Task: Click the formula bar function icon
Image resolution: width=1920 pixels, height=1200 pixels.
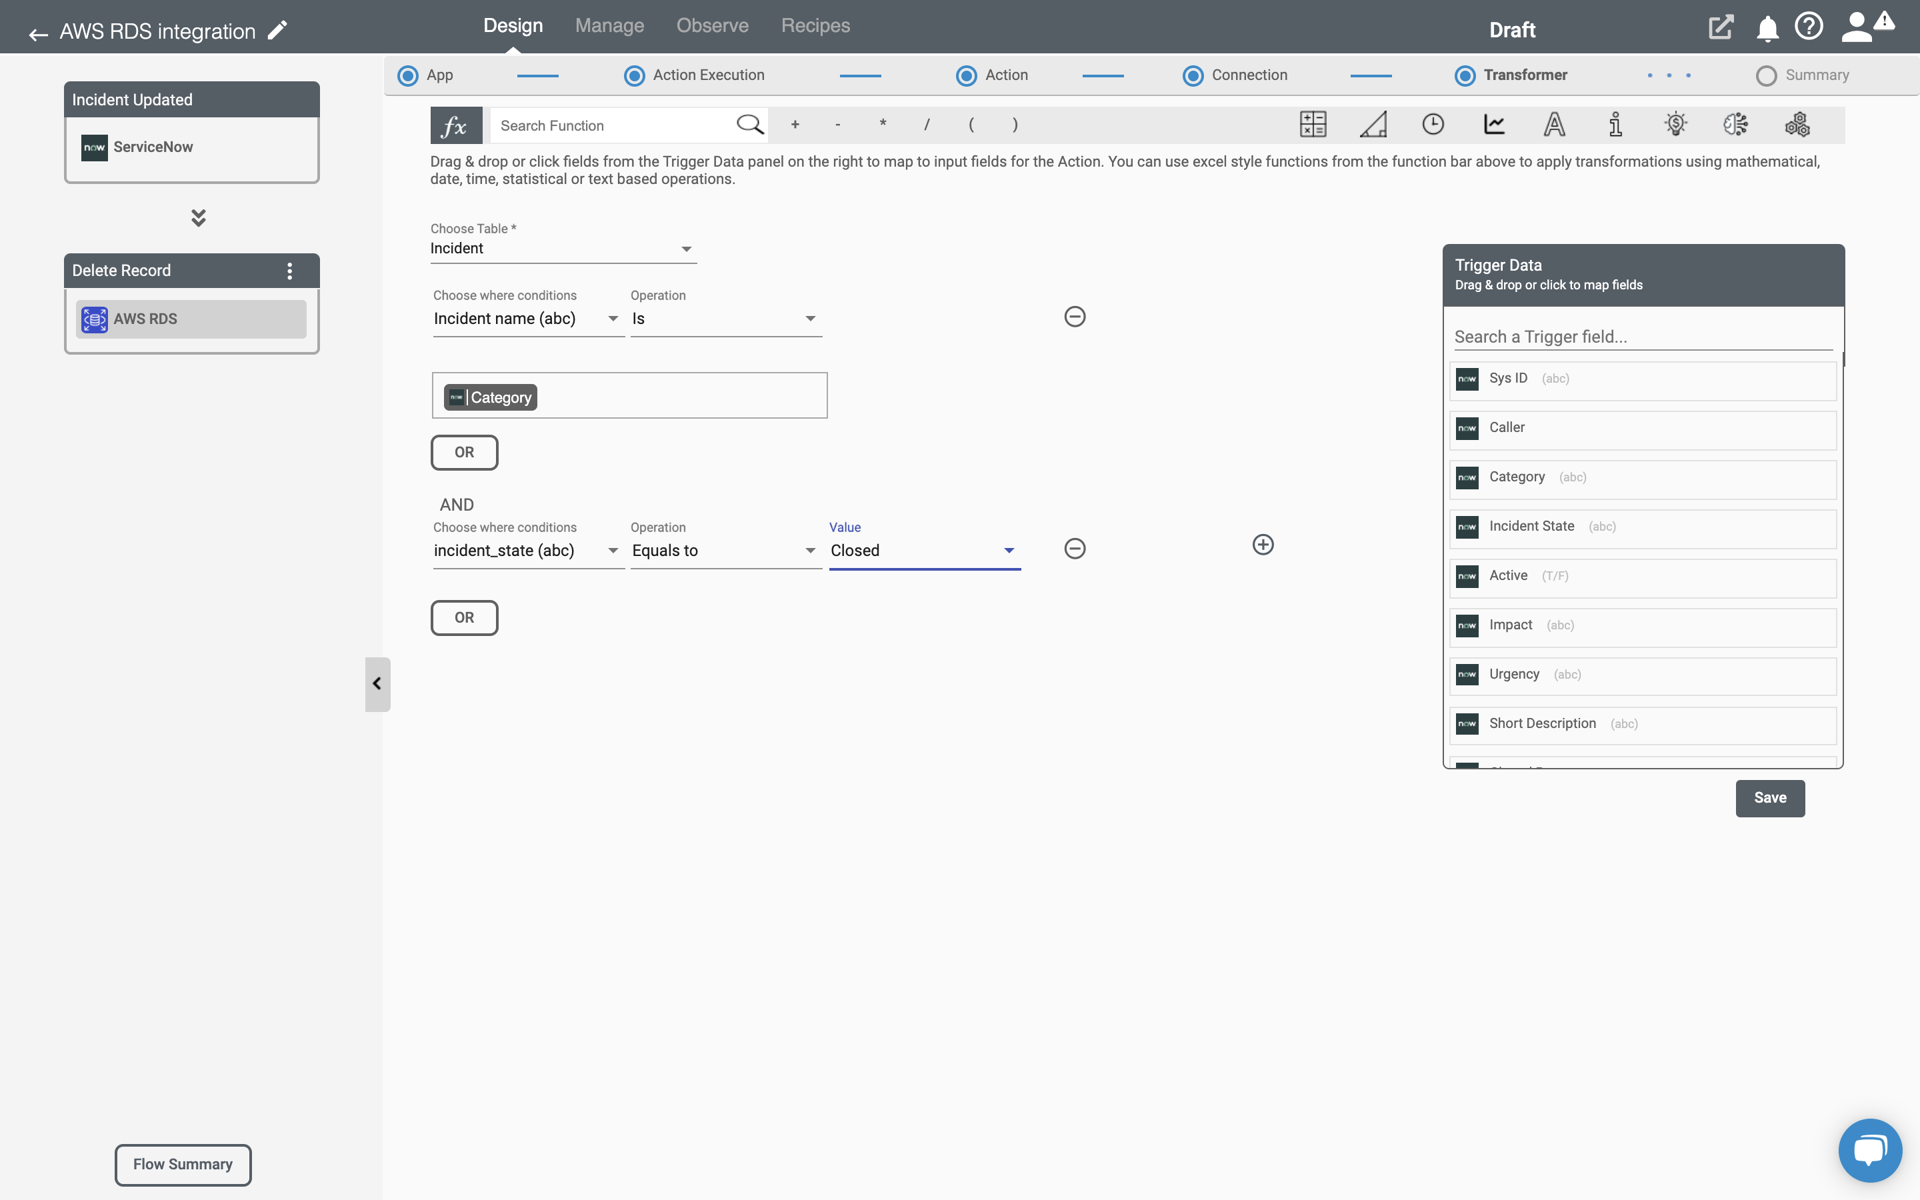Action: pos(456,125)
